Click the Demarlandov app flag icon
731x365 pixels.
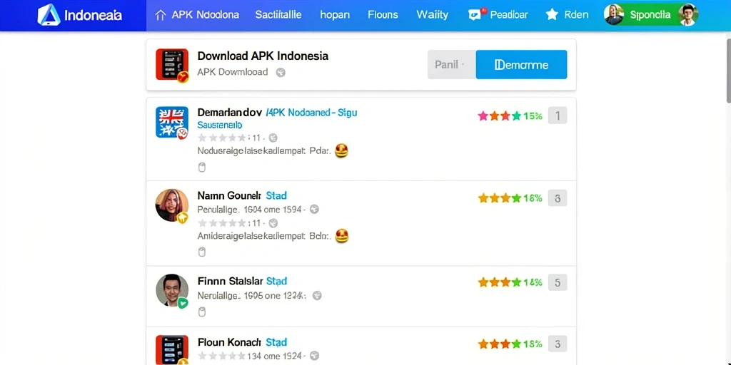tap(172, 122)
